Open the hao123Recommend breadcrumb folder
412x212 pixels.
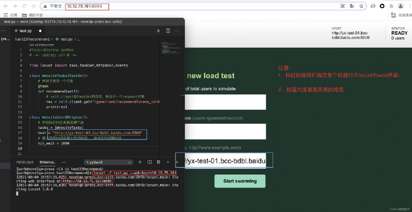[x=32, y=38]
